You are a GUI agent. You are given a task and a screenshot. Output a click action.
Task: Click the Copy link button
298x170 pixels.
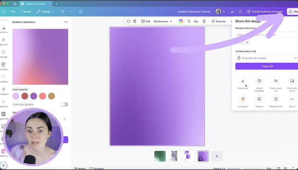(x=267, y=67)
